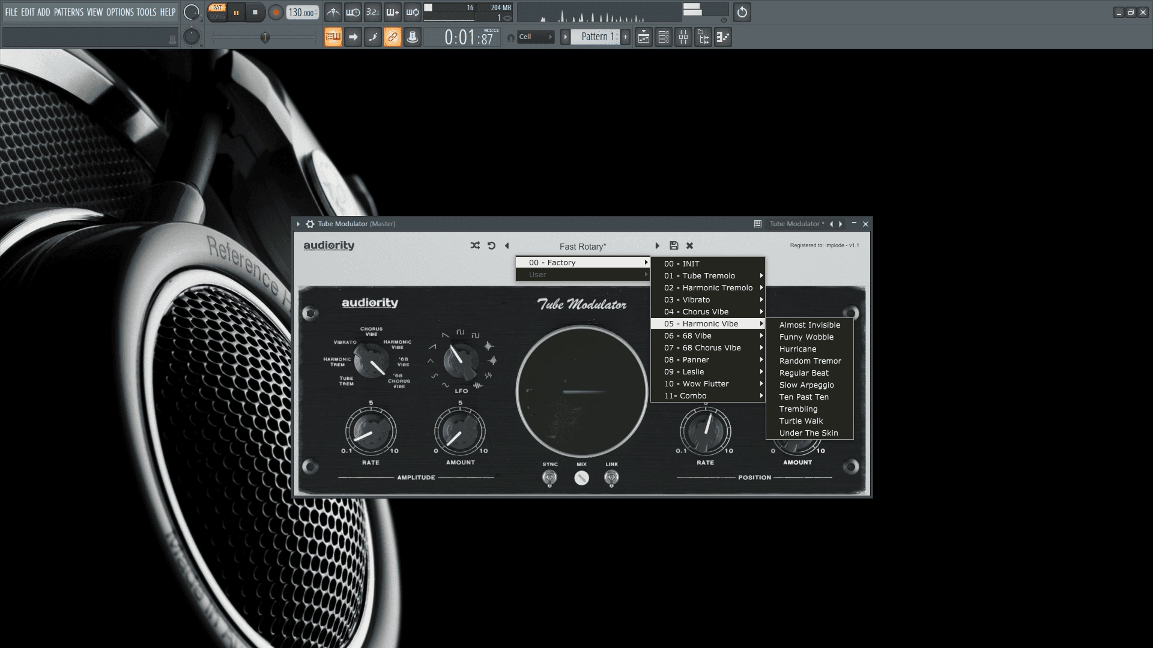The image size is (1153, 648).
Task: Open the plugin window menu arrow
Action: click(x=298, y=224)
